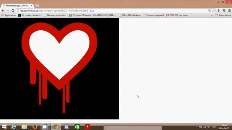Maximize the Chrome window
The image size is (232, 130).
(223, 2)
